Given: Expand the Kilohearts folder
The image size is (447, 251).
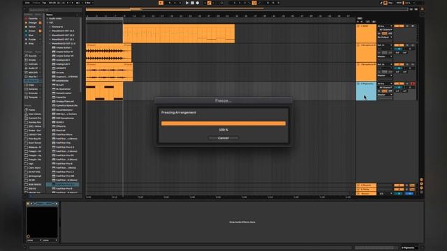Looking at the screenshot, I should click(50, 26).
